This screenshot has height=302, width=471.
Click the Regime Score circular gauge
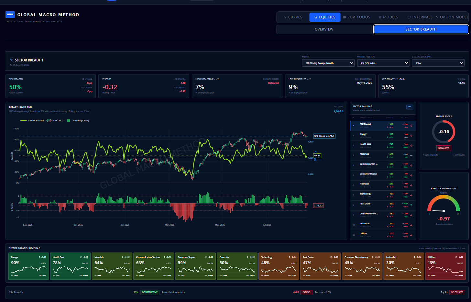pos(444,132)
